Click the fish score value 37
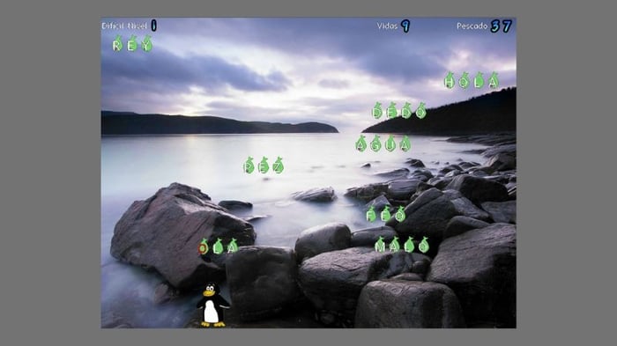The image size is (617, 346). tap(502, 26)
